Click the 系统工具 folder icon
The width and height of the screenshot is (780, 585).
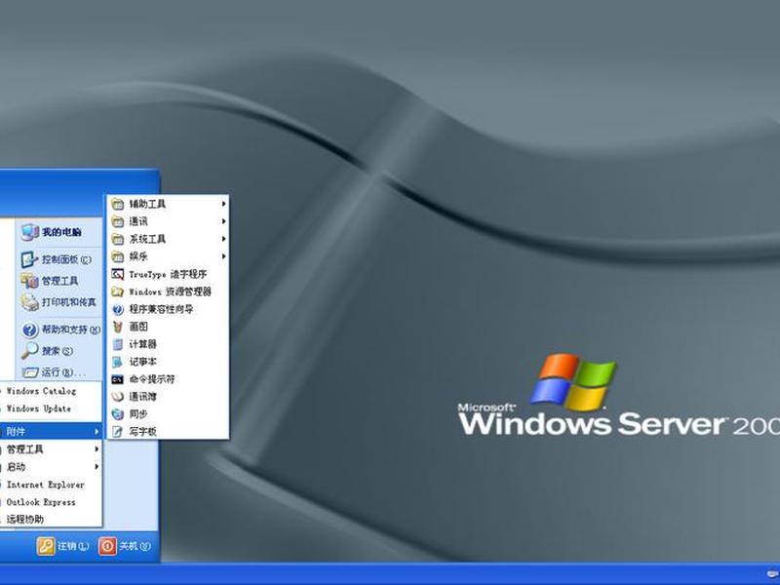tap(117, 239)
